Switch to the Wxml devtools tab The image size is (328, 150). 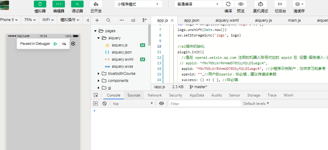(x=289, y=95)
